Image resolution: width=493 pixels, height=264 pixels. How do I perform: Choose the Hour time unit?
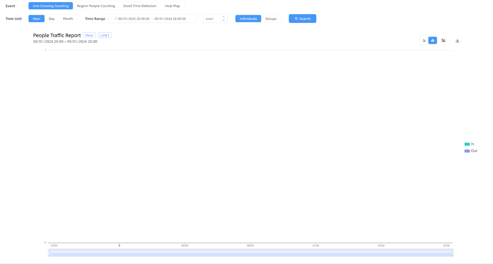(x=37, y=19)
